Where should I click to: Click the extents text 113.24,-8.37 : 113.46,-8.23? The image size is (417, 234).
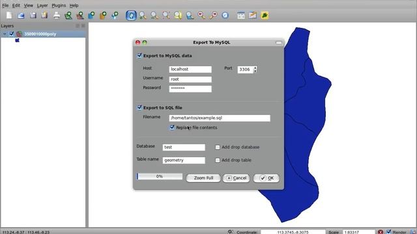[26, 232]
